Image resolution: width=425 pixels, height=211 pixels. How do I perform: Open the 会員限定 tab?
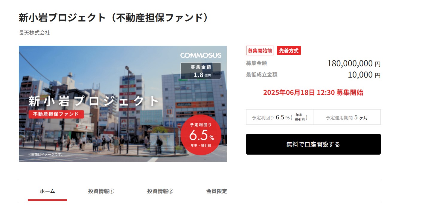coord(217,191)
